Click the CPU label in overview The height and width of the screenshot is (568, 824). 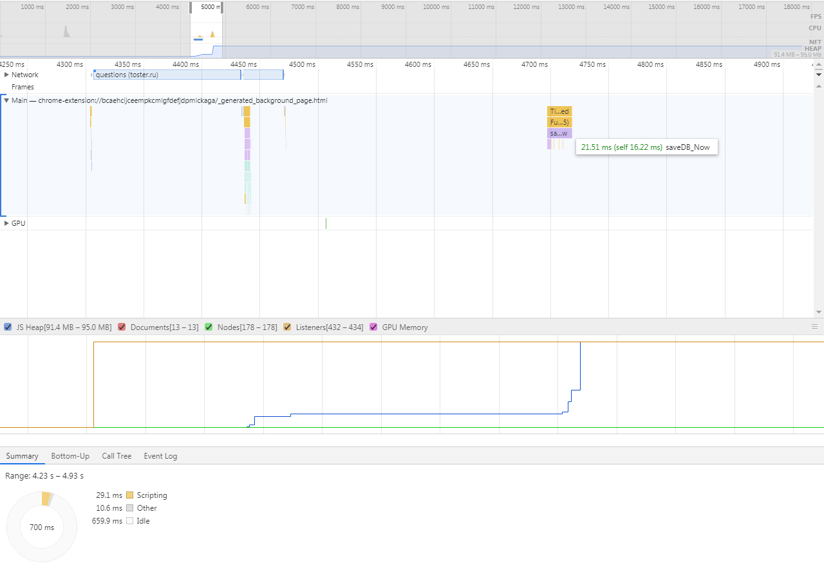(x=815, y=28)
